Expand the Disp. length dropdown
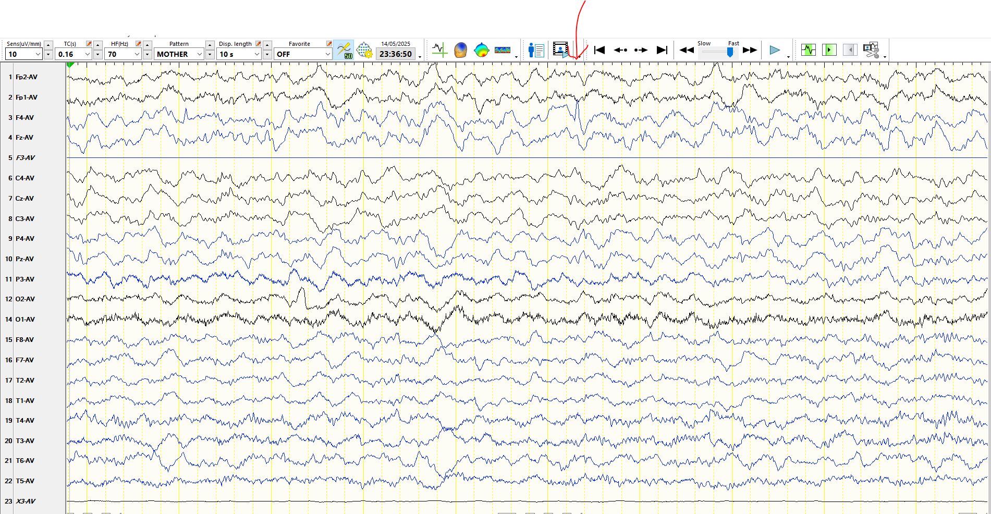The width and height of the screenshot is (991, 514). 256,54
